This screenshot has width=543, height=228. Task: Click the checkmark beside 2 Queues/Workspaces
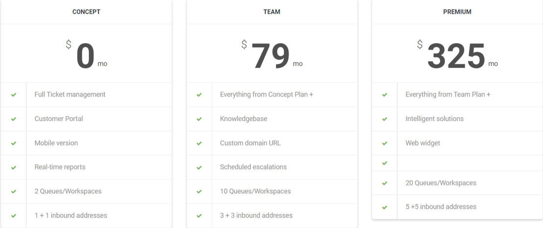pos(14,191)
